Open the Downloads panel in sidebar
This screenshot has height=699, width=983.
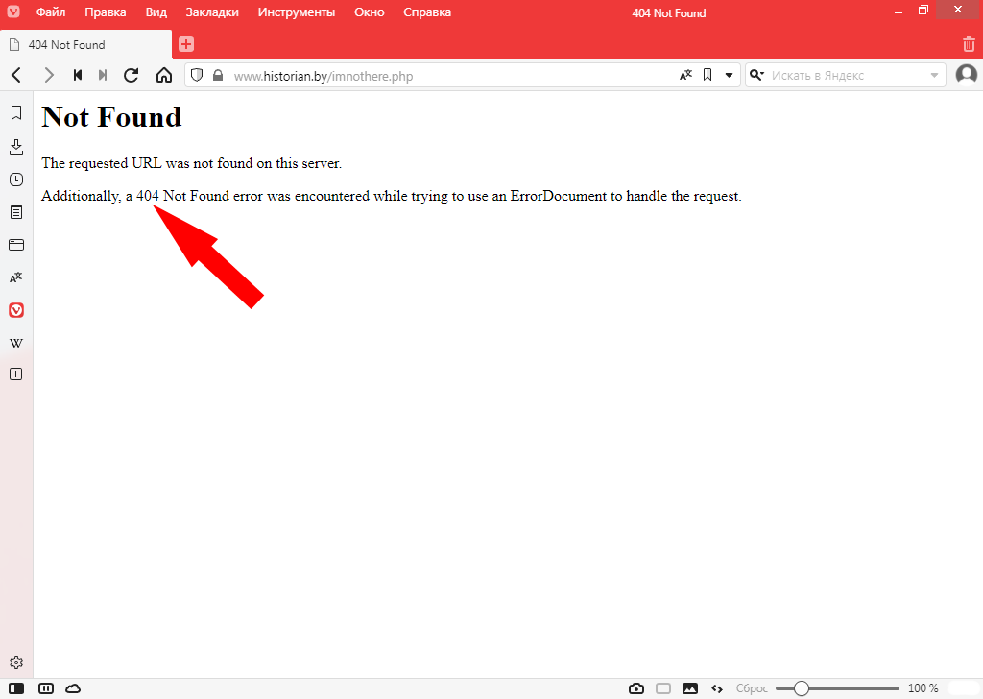(15, 147)
